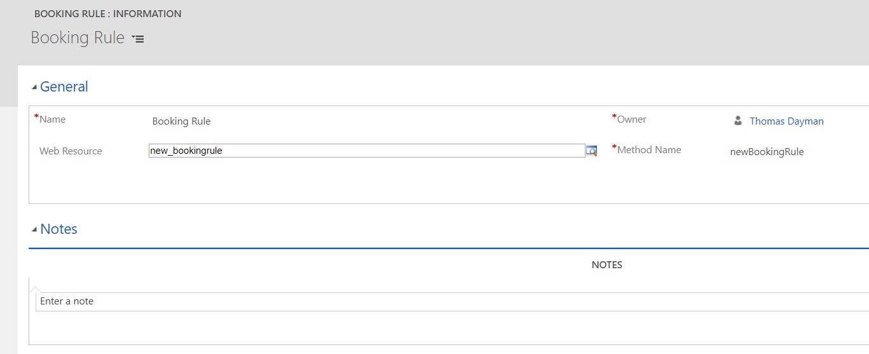Click the Enter a note text box
This screenshot has height=354, width=869.
coord(452,301)
